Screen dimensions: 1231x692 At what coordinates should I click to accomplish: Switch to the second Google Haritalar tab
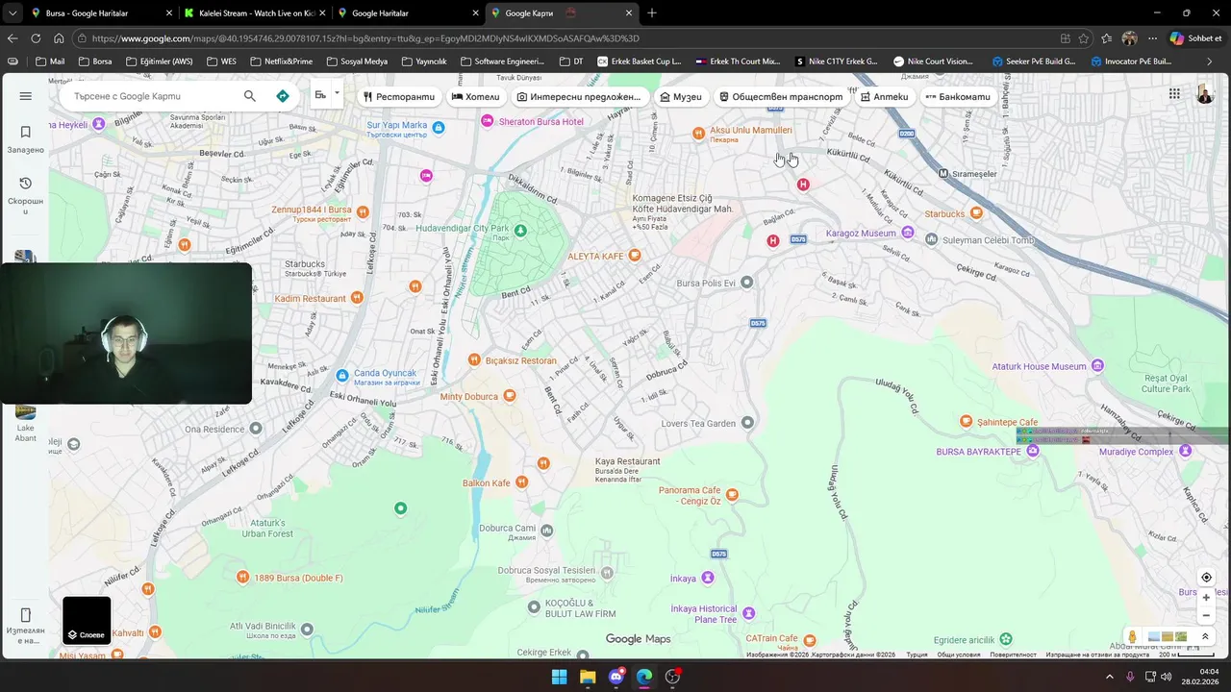(408, 13)
